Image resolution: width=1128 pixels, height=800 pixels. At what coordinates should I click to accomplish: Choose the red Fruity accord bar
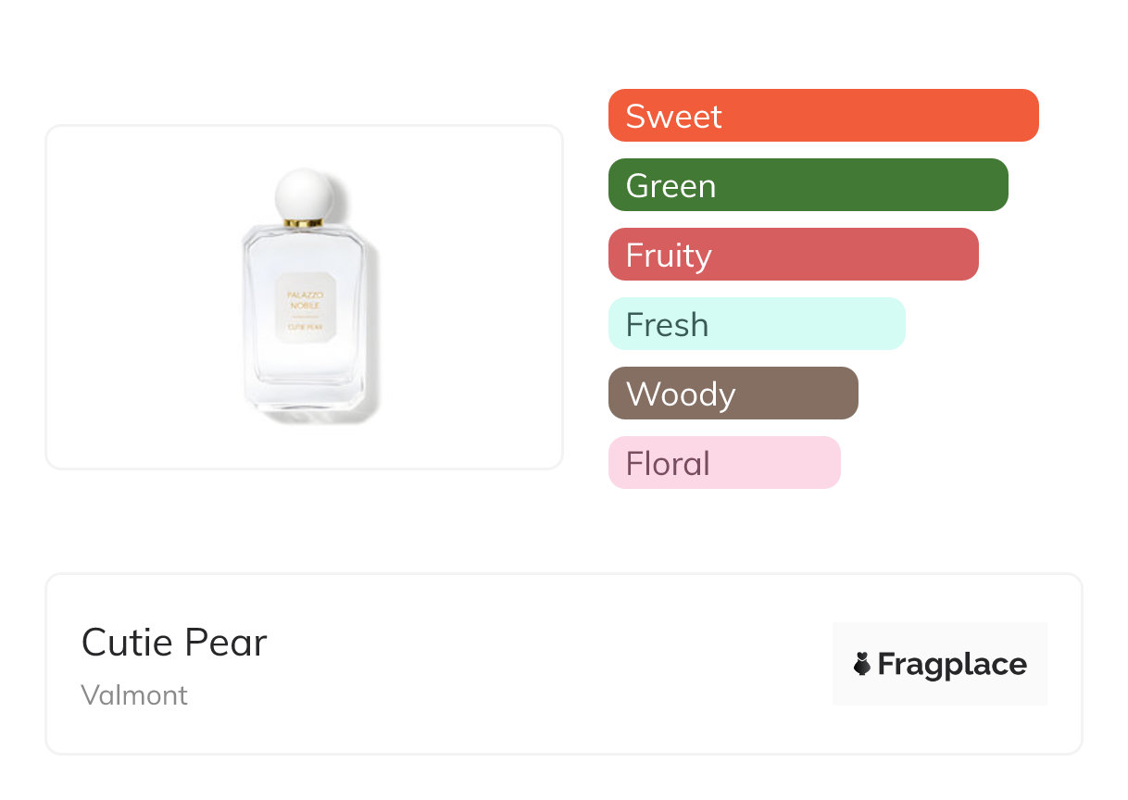coord(793,255)
